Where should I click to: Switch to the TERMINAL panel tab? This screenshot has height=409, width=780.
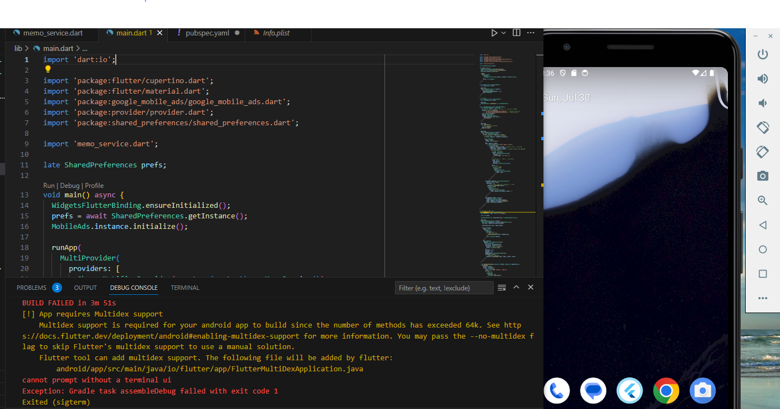(185, 288)
